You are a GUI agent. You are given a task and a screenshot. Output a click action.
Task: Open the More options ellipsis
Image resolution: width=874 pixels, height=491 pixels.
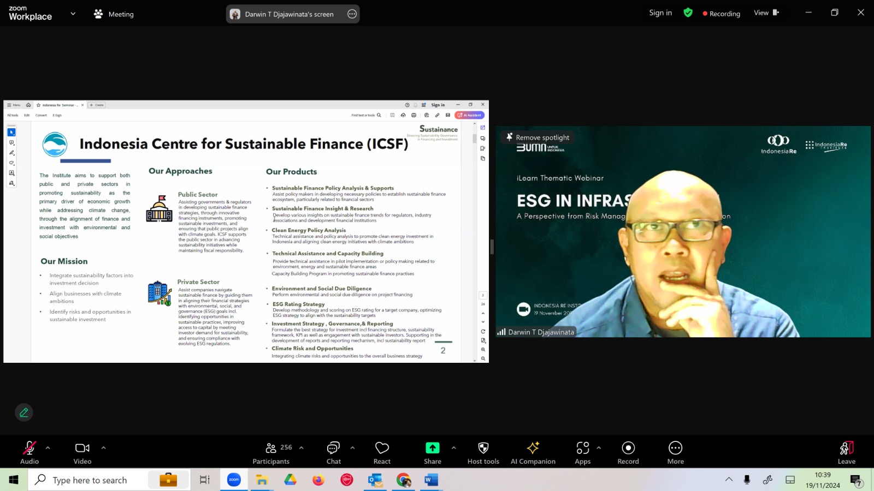[x=676, y=448]
